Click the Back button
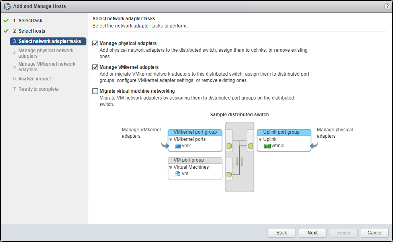 (x=281, y=232)
